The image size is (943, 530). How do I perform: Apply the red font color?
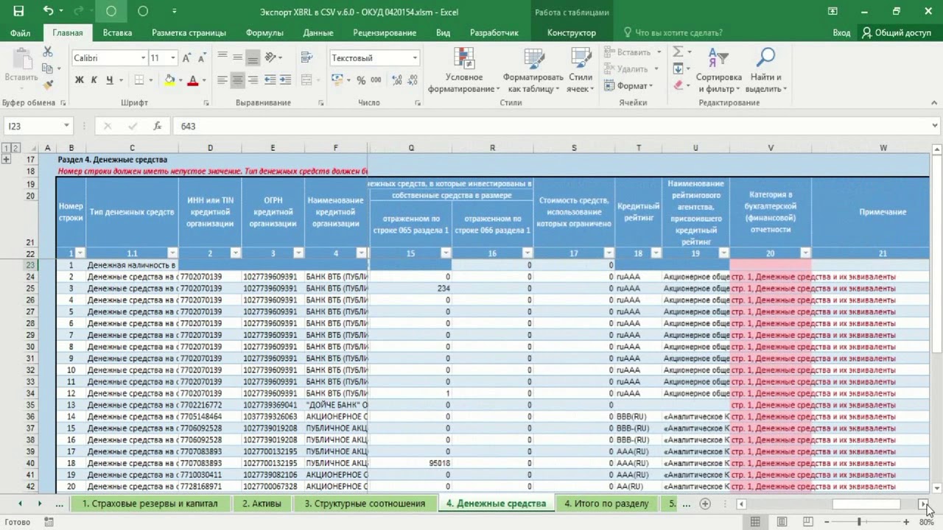(193, 80)
